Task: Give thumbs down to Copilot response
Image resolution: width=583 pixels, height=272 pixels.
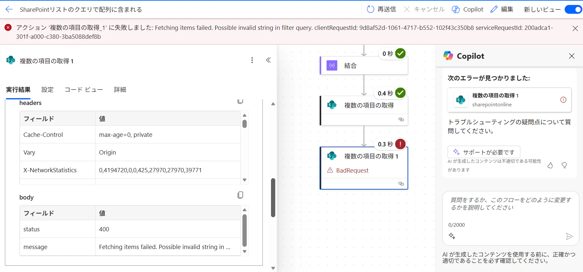Action: pos(564,165)
